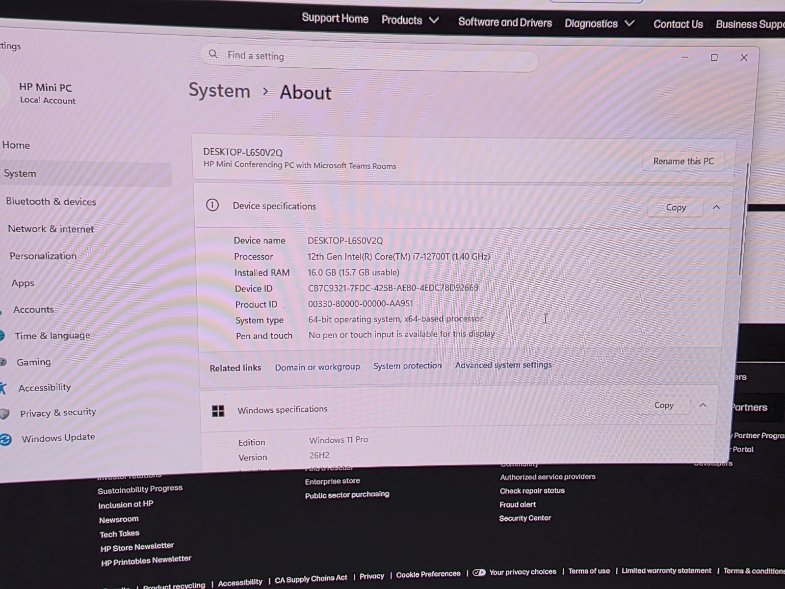
Task: Open Bluetooth & devices settings
Action: tap(51, 201)
